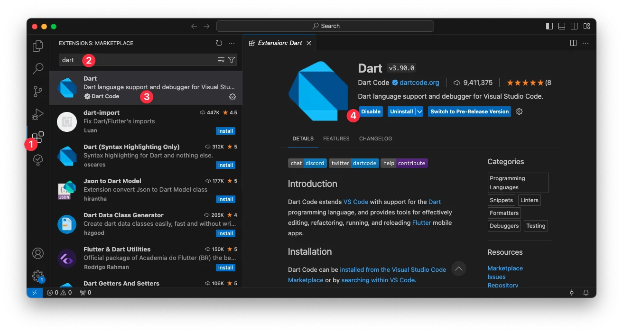
Task: Open the Accounts icon in activity bar
Action: 38,253
